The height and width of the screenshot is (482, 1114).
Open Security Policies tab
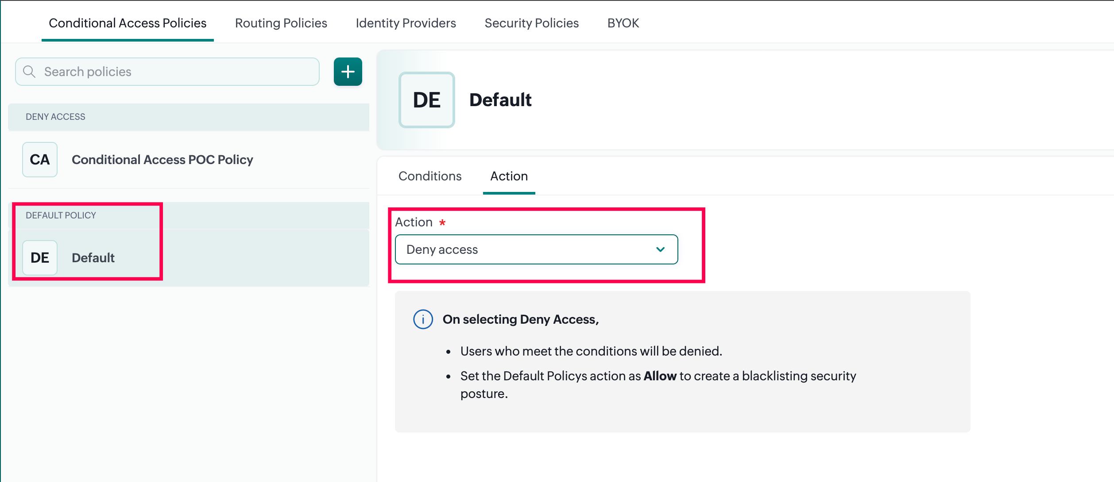531,23
